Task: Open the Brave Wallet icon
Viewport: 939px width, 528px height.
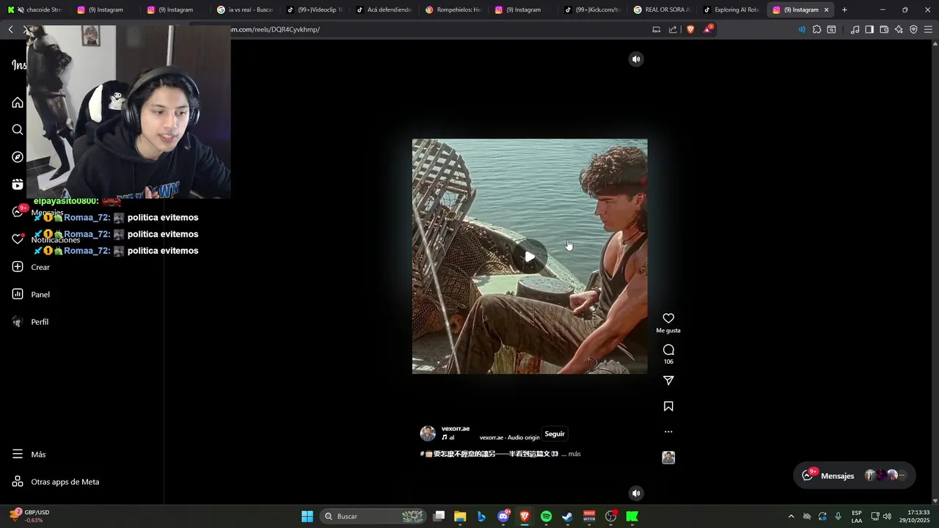Action: tap(884, 29)
